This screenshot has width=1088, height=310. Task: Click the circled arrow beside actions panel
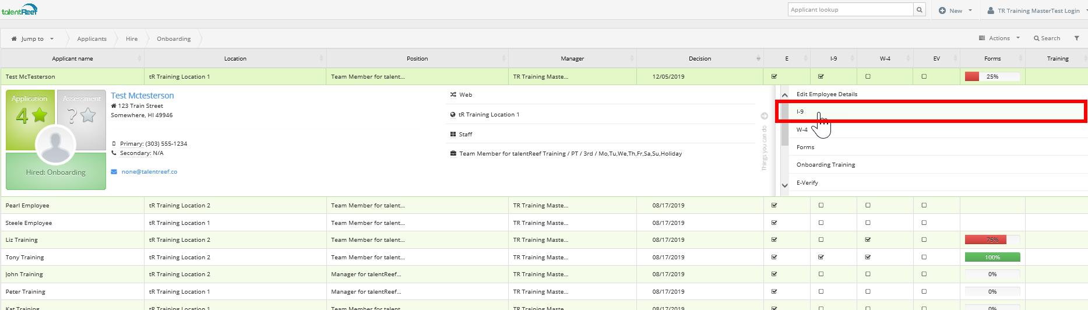tap(764, 116)
